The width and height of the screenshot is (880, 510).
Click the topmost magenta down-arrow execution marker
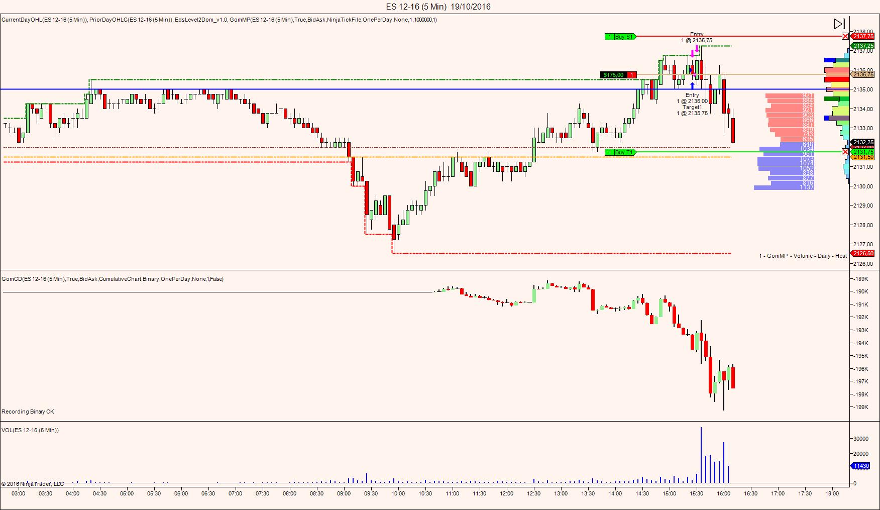coord(697,48)
